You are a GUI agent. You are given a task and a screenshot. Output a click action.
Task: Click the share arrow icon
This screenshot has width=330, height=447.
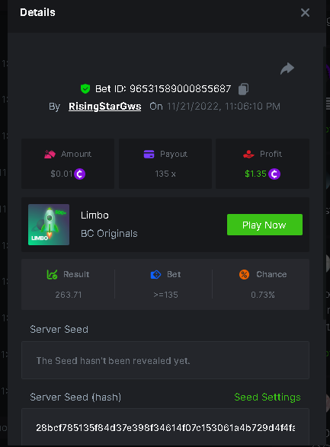pos(287,69)
